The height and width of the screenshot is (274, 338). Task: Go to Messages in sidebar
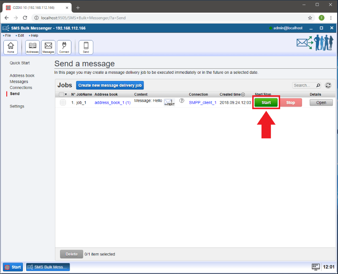19,81
